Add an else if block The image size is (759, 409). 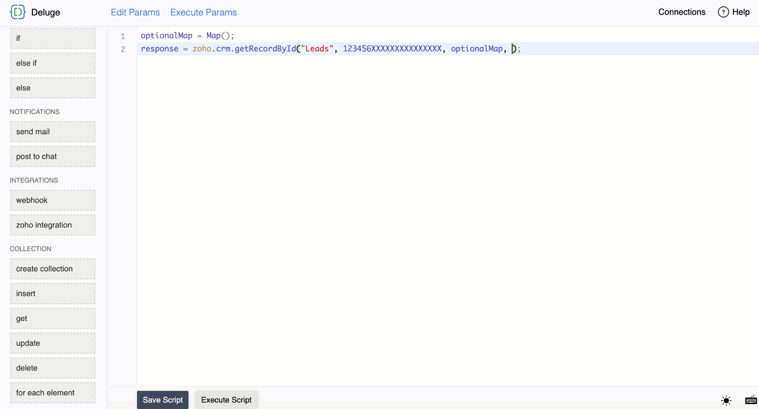pyautogui.click(x=52, y=63)
